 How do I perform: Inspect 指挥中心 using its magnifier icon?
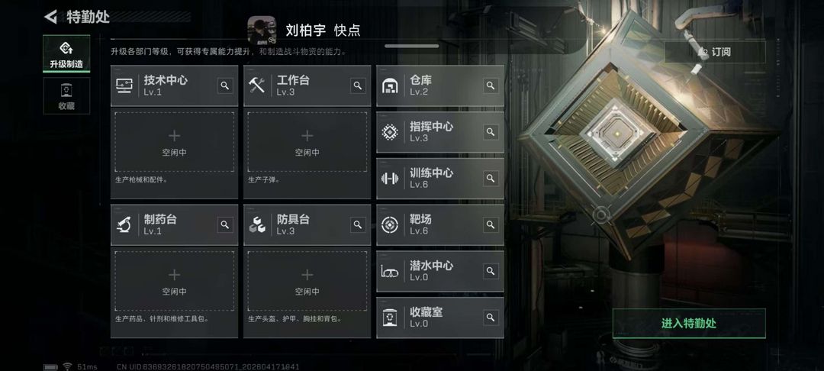click(x=491, y=132)
